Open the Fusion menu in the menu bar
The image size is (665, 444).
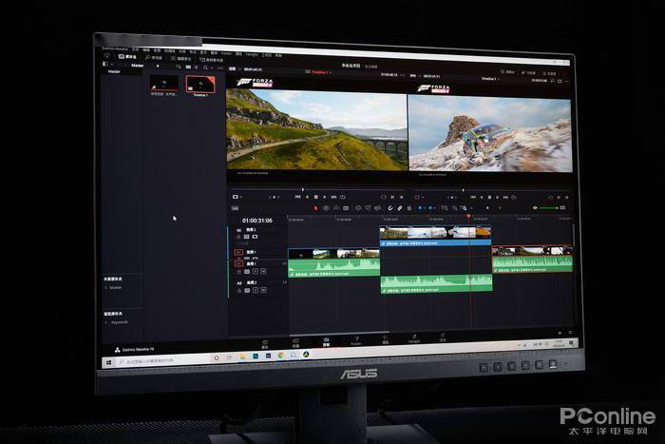point(227,53)
